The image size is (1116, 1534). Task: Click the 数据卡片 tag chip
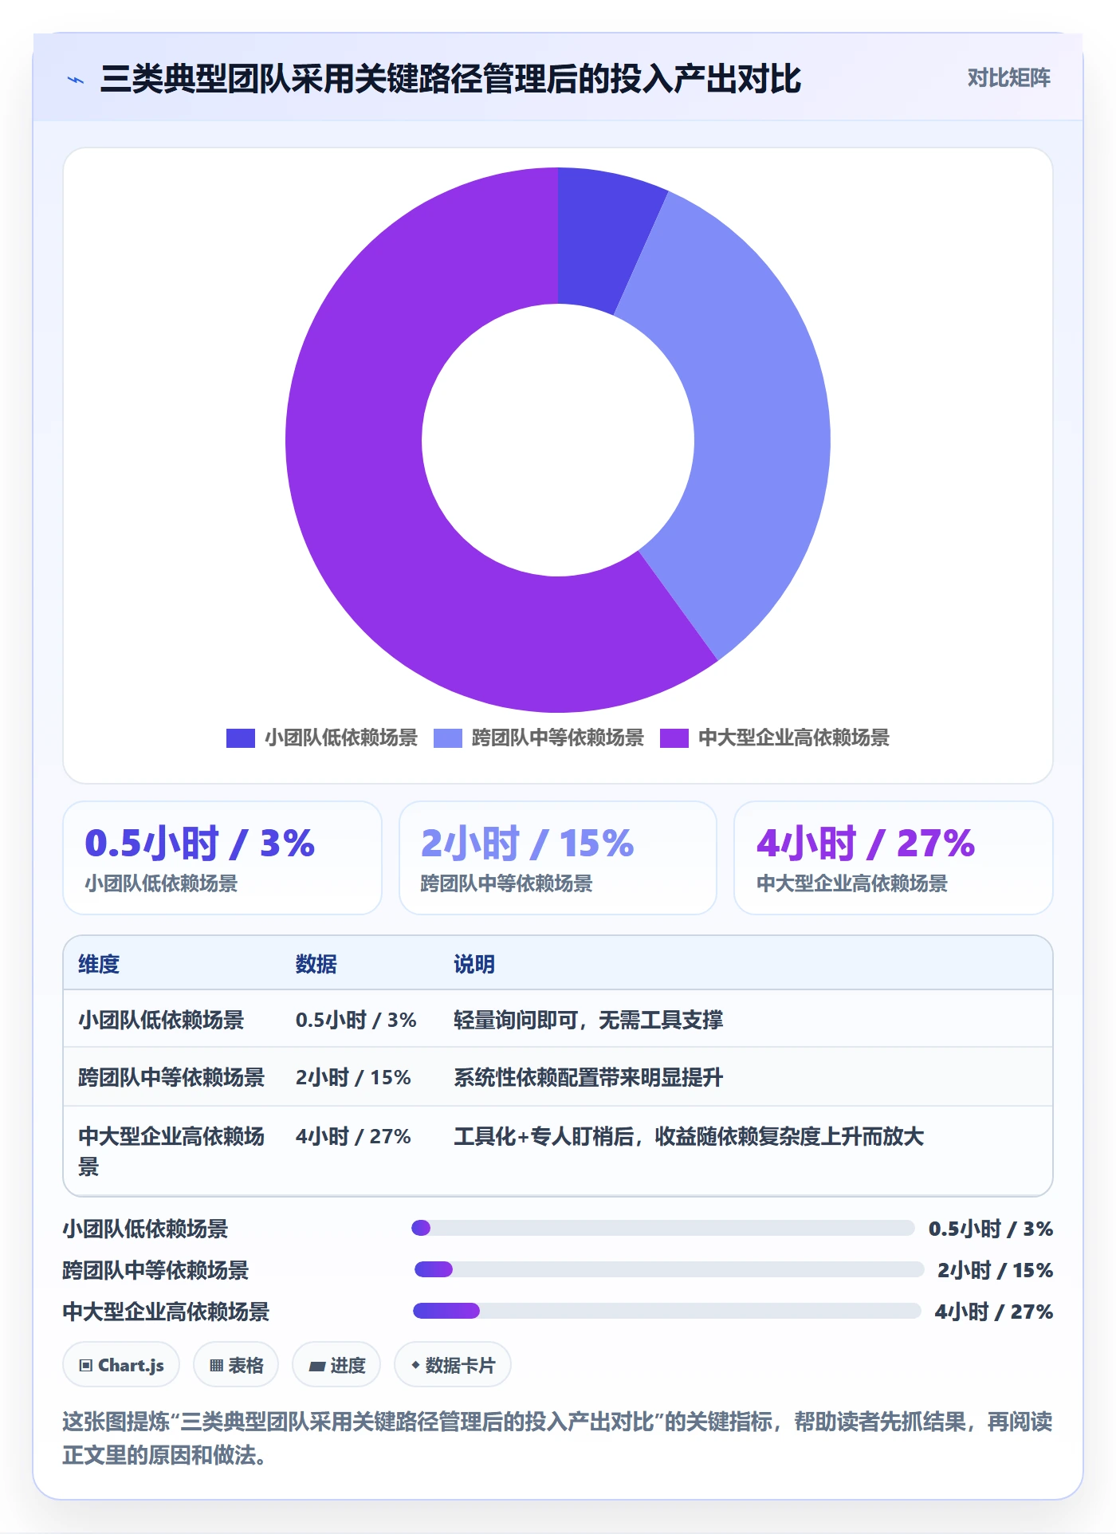pyautogui.click(x=453, y=1365)
